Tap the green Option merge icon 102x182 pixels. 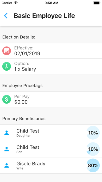coord(7,66)
